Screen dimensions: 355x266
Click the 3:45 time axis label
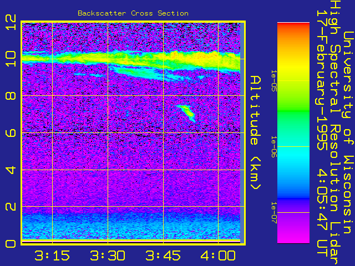pyautogui.click(x=163, y=255)
